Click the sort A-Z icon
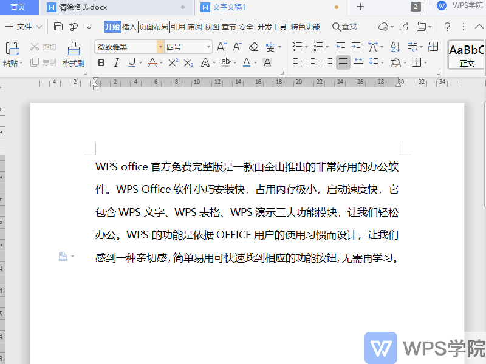This screenshot has width=486, height=364. coord(395,47)
